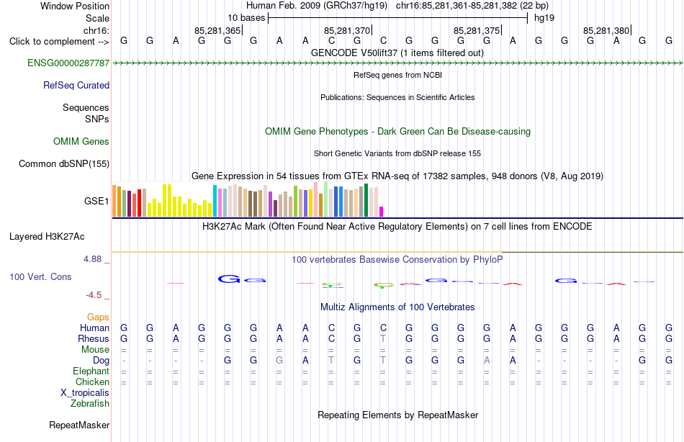
Task: Click the X_tropicalis species row label
Action: (85, 393)
